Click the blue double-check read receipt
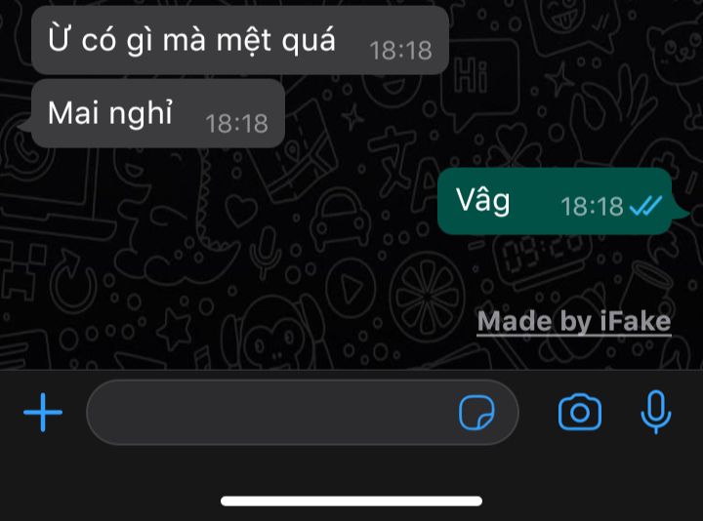The width and height of the screenshot is (703, 521). pyautogui.click(x=645, y=206)
